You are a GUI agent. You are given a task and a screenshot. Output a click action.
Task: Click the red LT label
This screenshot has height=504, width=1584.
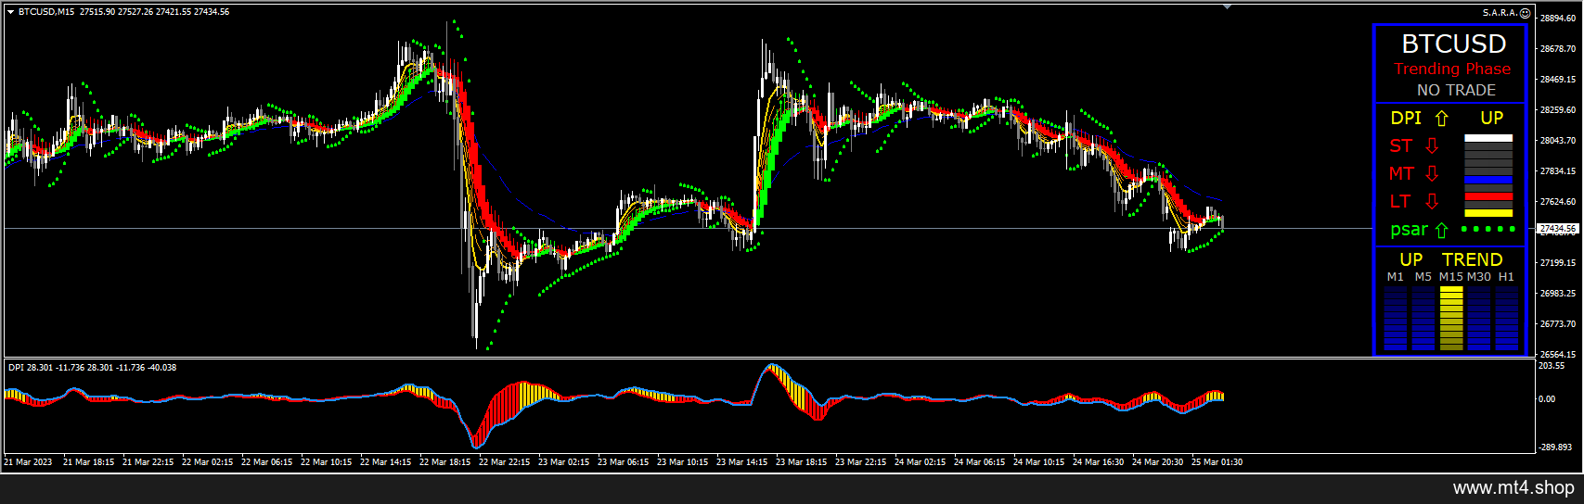click(x=1400, y=201)
